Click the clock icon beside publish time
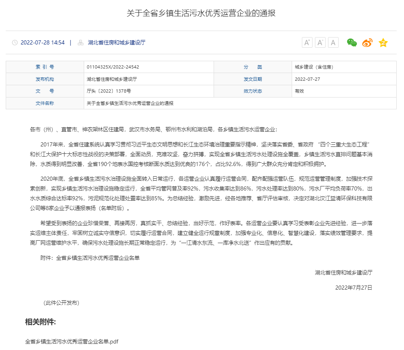The image size is (404, 350). pos(15,42)
